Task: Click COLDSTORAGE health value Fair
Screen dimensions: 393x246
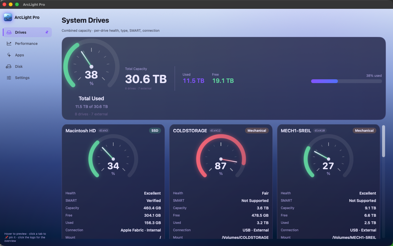Action: pos(265,193)
